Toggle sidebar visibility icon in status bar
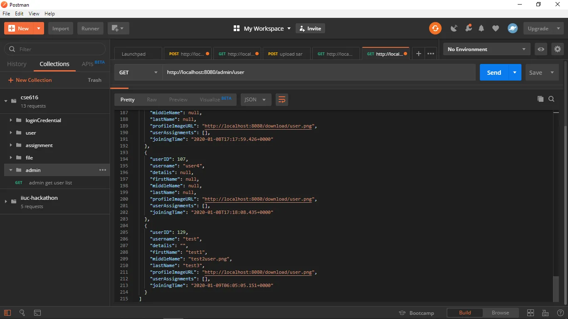The image size is (568, 319). coord(7,313)
